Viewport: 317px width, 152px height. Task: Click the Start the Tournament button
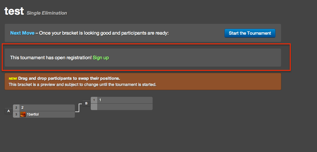tap(250, 33)
